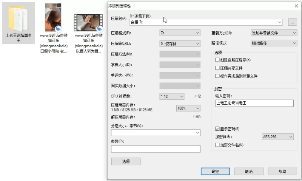
Task: Open the 更新方式 dropdown
Action: click(x=274, y=33)
